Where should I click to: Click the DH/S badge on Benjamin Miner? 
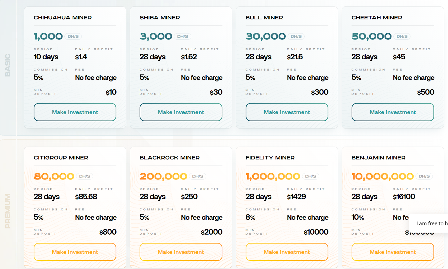pos(424,176)
